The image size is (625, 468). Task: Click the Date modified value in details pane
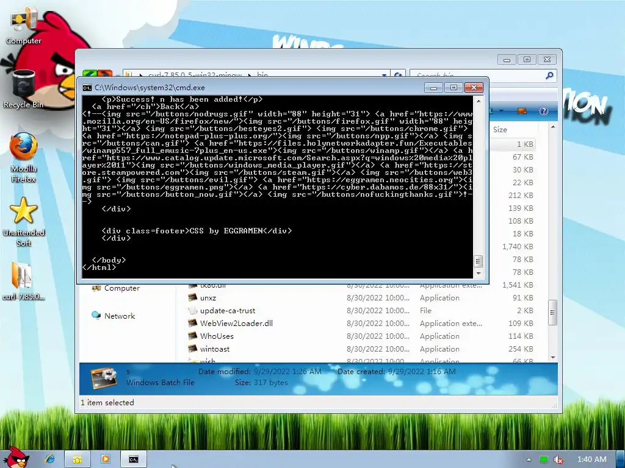[x=287, y=371]
